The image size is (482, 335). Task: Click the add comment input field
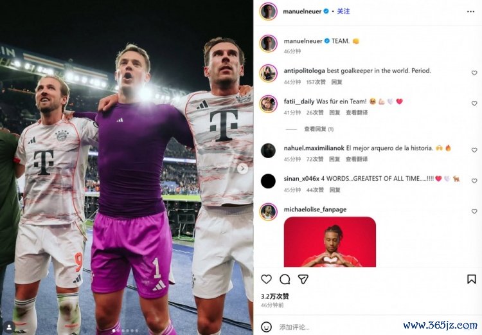(338, 327)
